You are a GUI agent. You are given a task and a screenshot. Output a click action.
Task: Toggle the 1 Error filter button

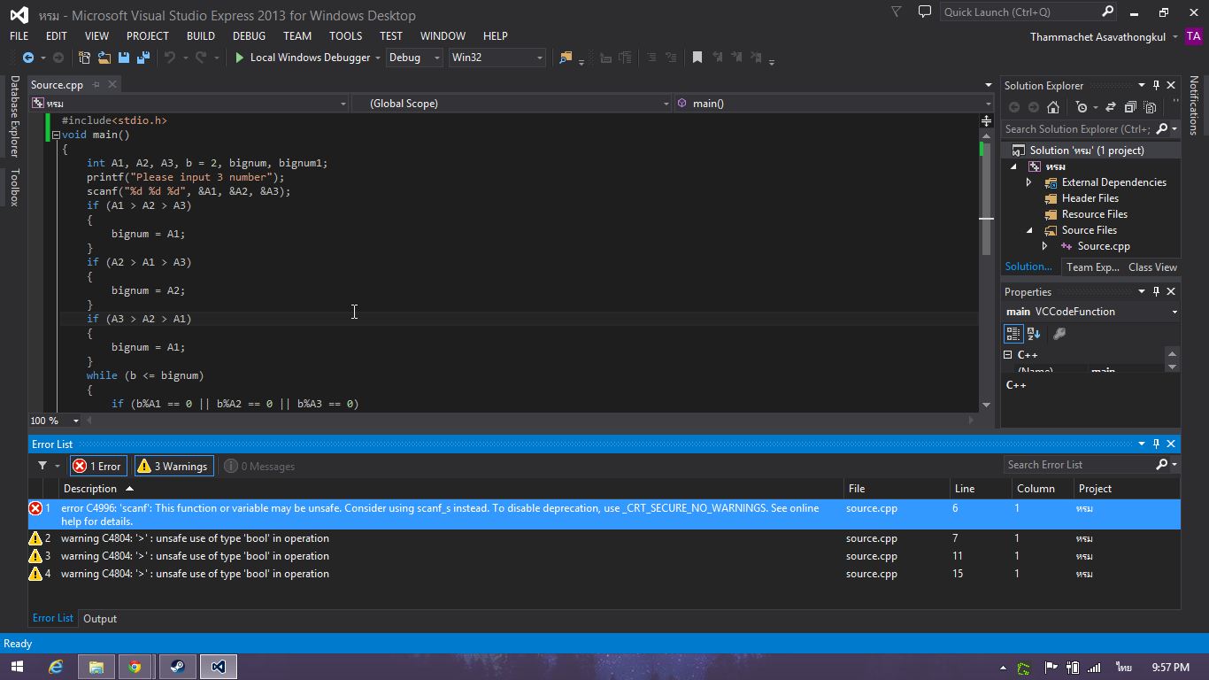click(x=96, y=466)
